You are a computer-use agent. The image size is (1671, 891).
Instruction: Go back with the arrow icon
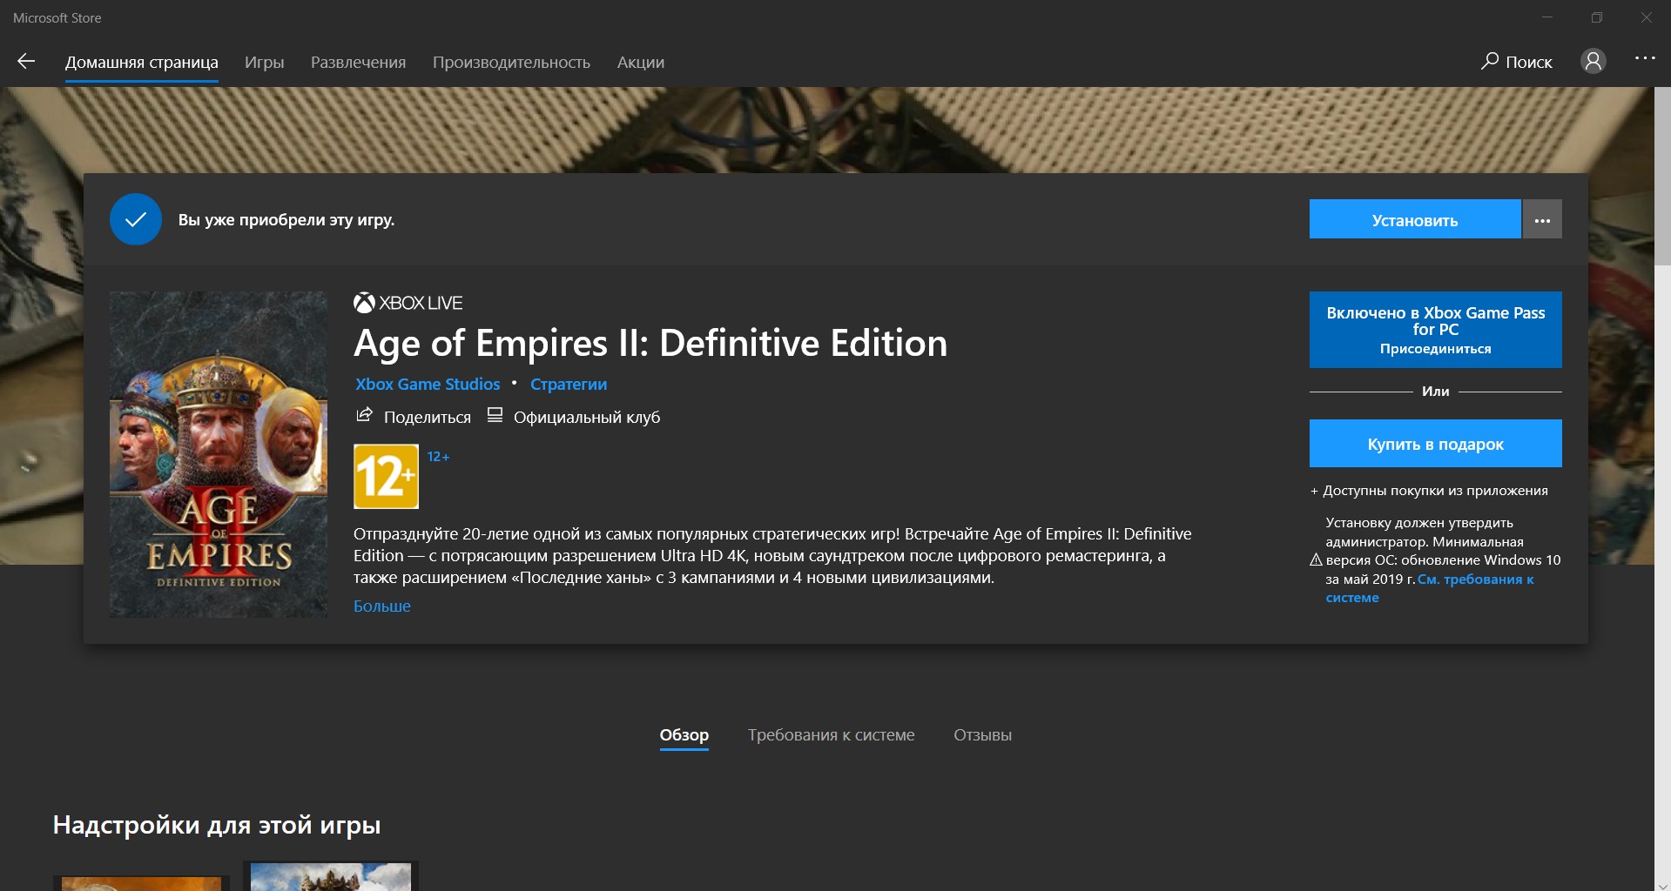(26, 61)
